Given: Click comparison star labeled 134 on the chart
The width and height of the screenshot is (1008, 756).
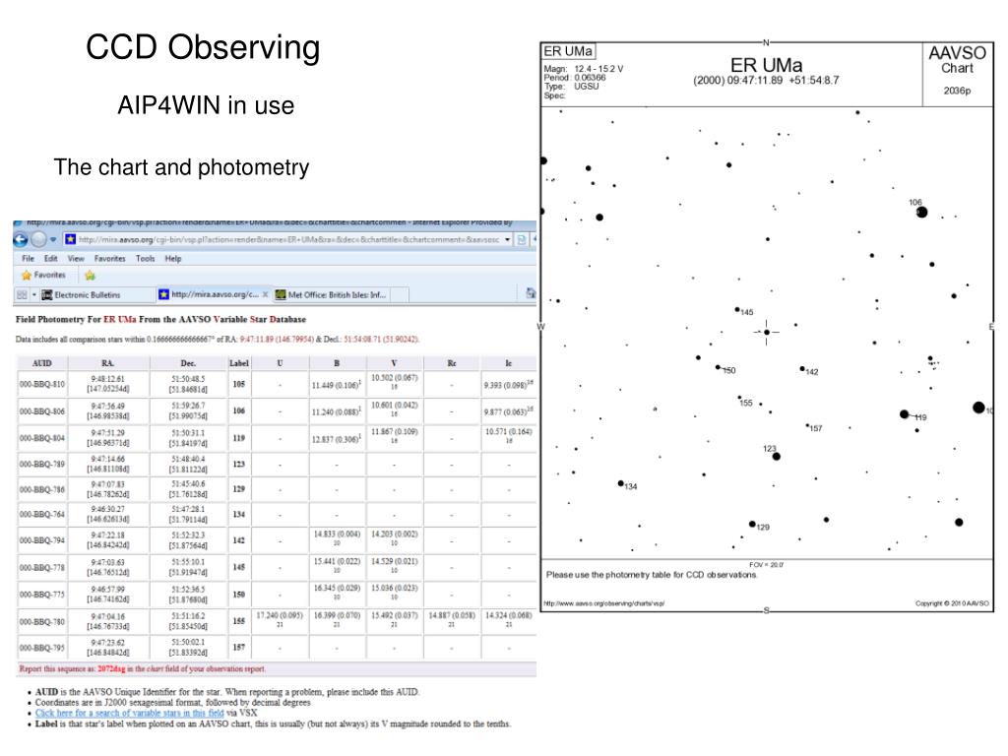Looking at the screenshot, I should [620, 483].
